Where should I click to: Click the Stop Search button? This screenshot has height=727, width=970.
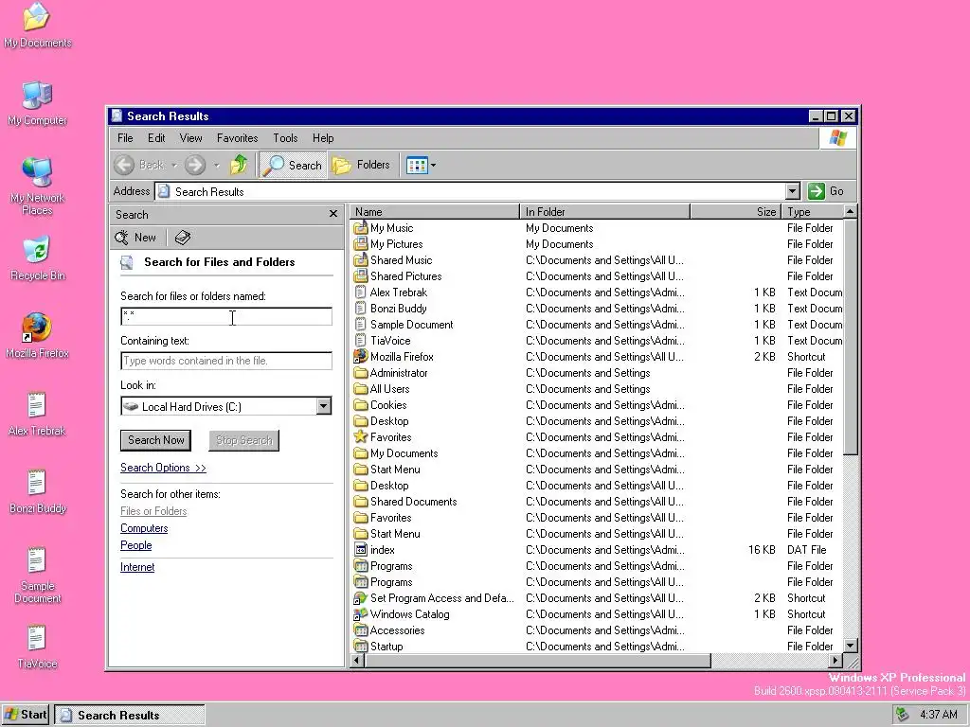243,440
